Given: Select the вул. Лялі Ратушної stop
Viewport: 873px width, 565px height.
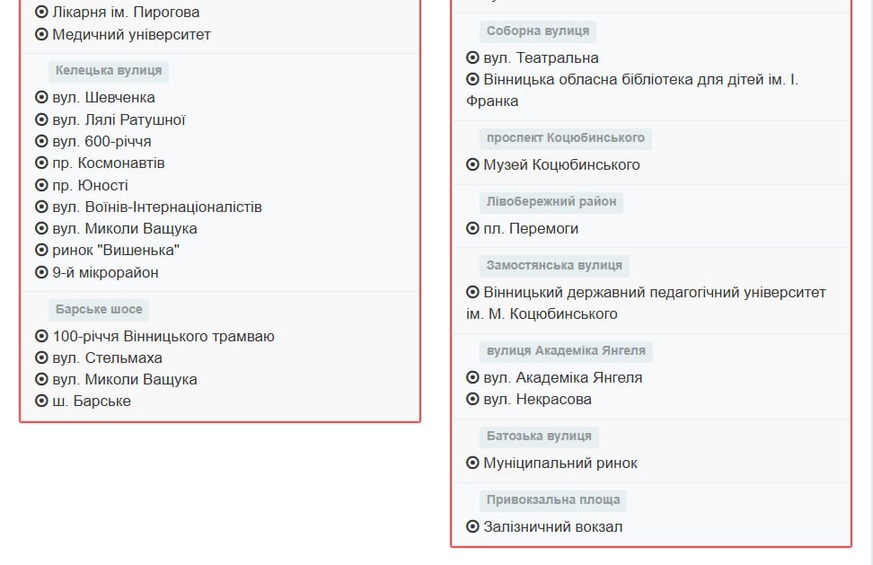Looking at the screenshot, I should pos(119,120).
